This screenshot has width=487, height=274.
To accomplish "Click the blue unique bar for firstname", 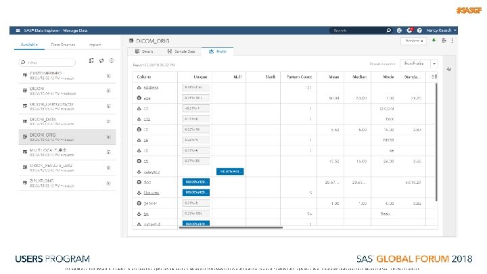I will coord(196,193).
